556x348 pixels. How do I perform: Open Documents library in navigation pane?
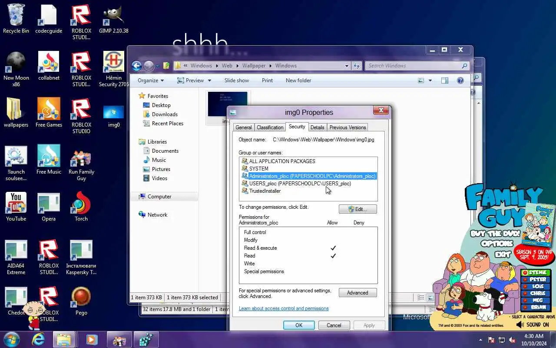point(165,151)
